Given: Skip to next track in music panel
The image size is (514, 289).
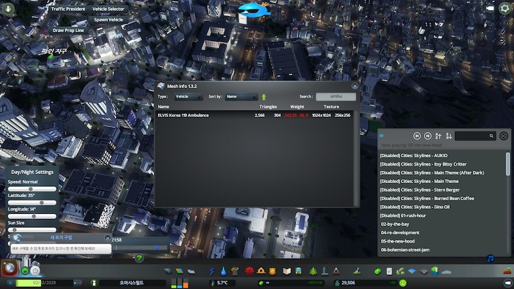Looking at the screenshot, I should click(x=427, y=136).
